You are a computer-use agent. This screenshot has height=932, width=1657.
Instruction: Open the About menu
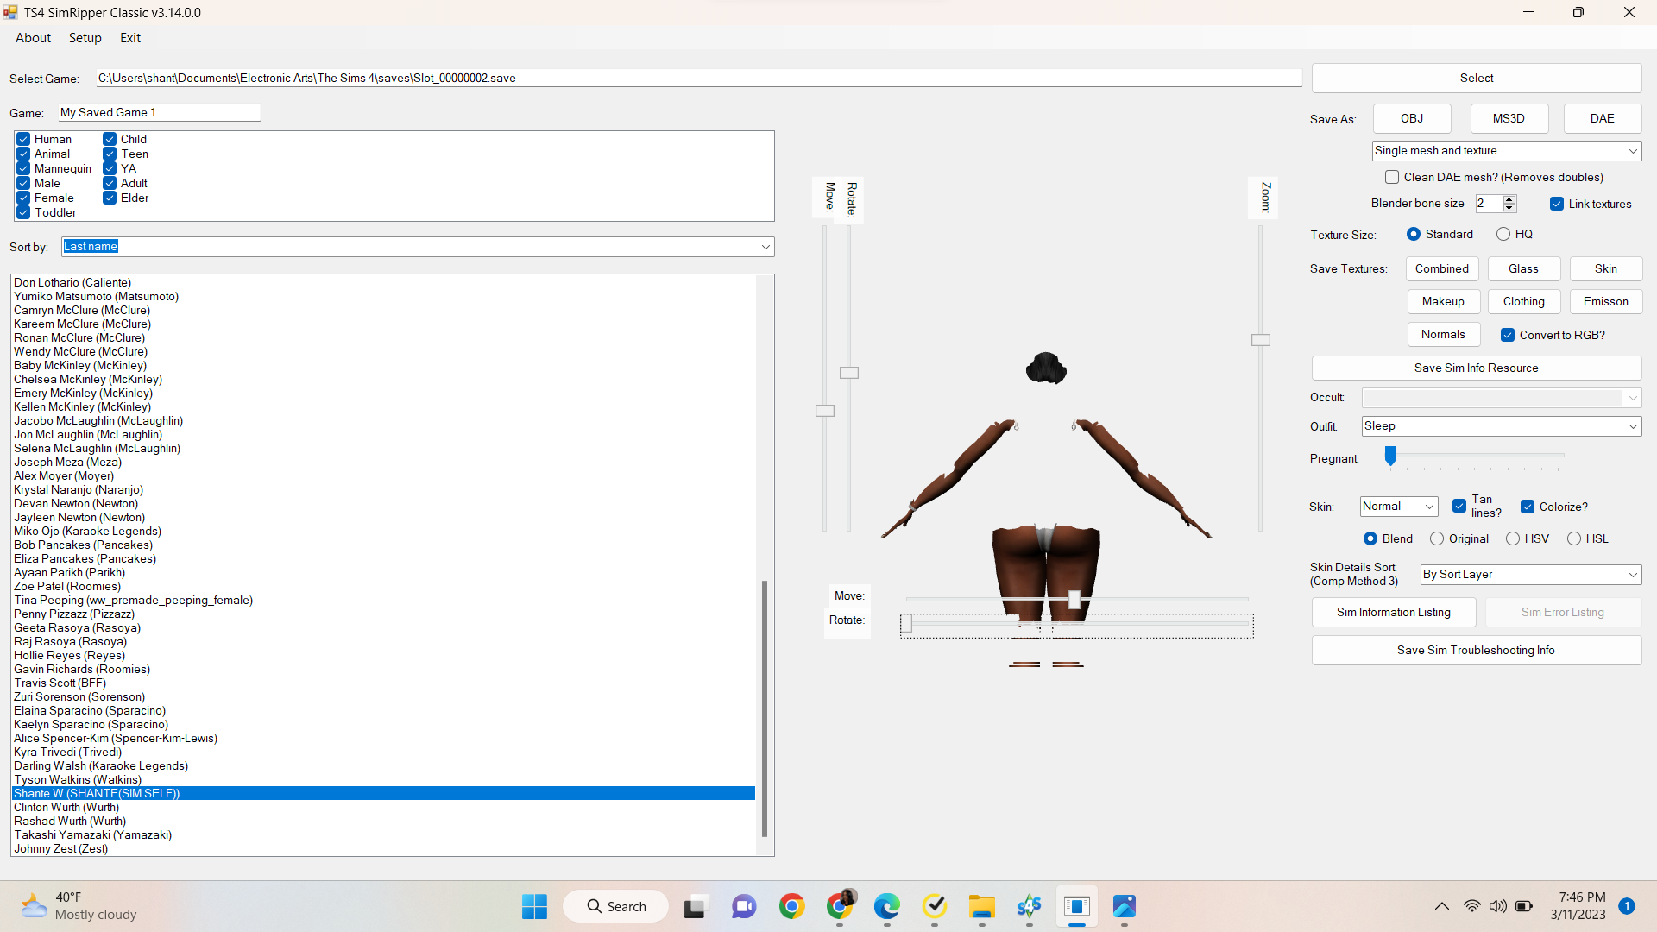click(x=33, y=38)
